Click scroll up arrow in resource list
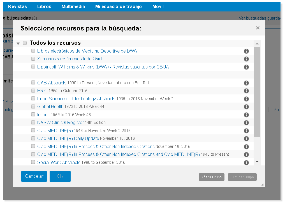The image size is (285, 204). pyautogui.click(x=257, y=44)
